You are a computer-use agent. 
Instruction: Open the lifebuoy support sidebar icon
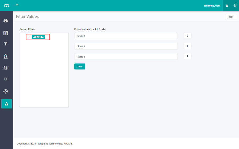(6, 91)
